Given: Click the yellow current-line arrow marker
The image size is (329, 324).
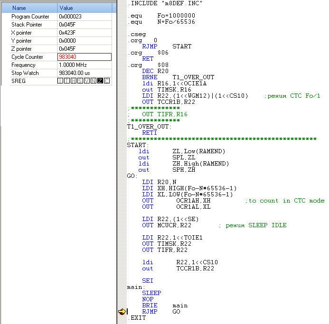Looking at the screenshot, I should coord(122,312).
